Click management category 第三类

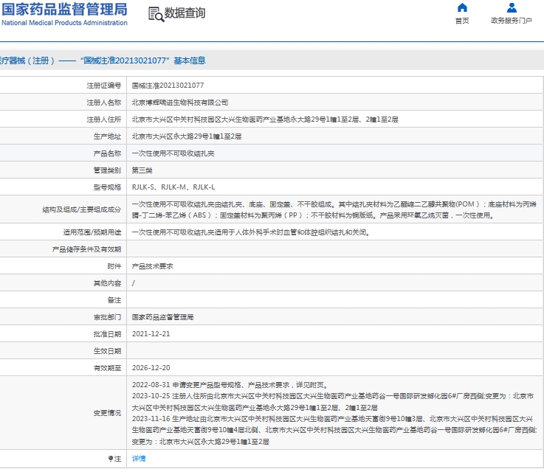tap(142, 170)
